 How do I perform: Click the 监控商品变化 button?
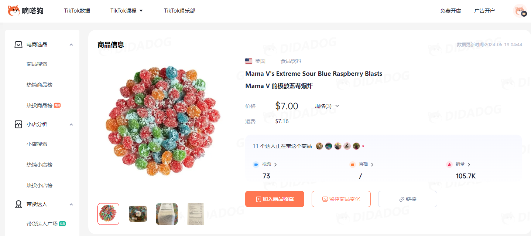coord(341,199)
